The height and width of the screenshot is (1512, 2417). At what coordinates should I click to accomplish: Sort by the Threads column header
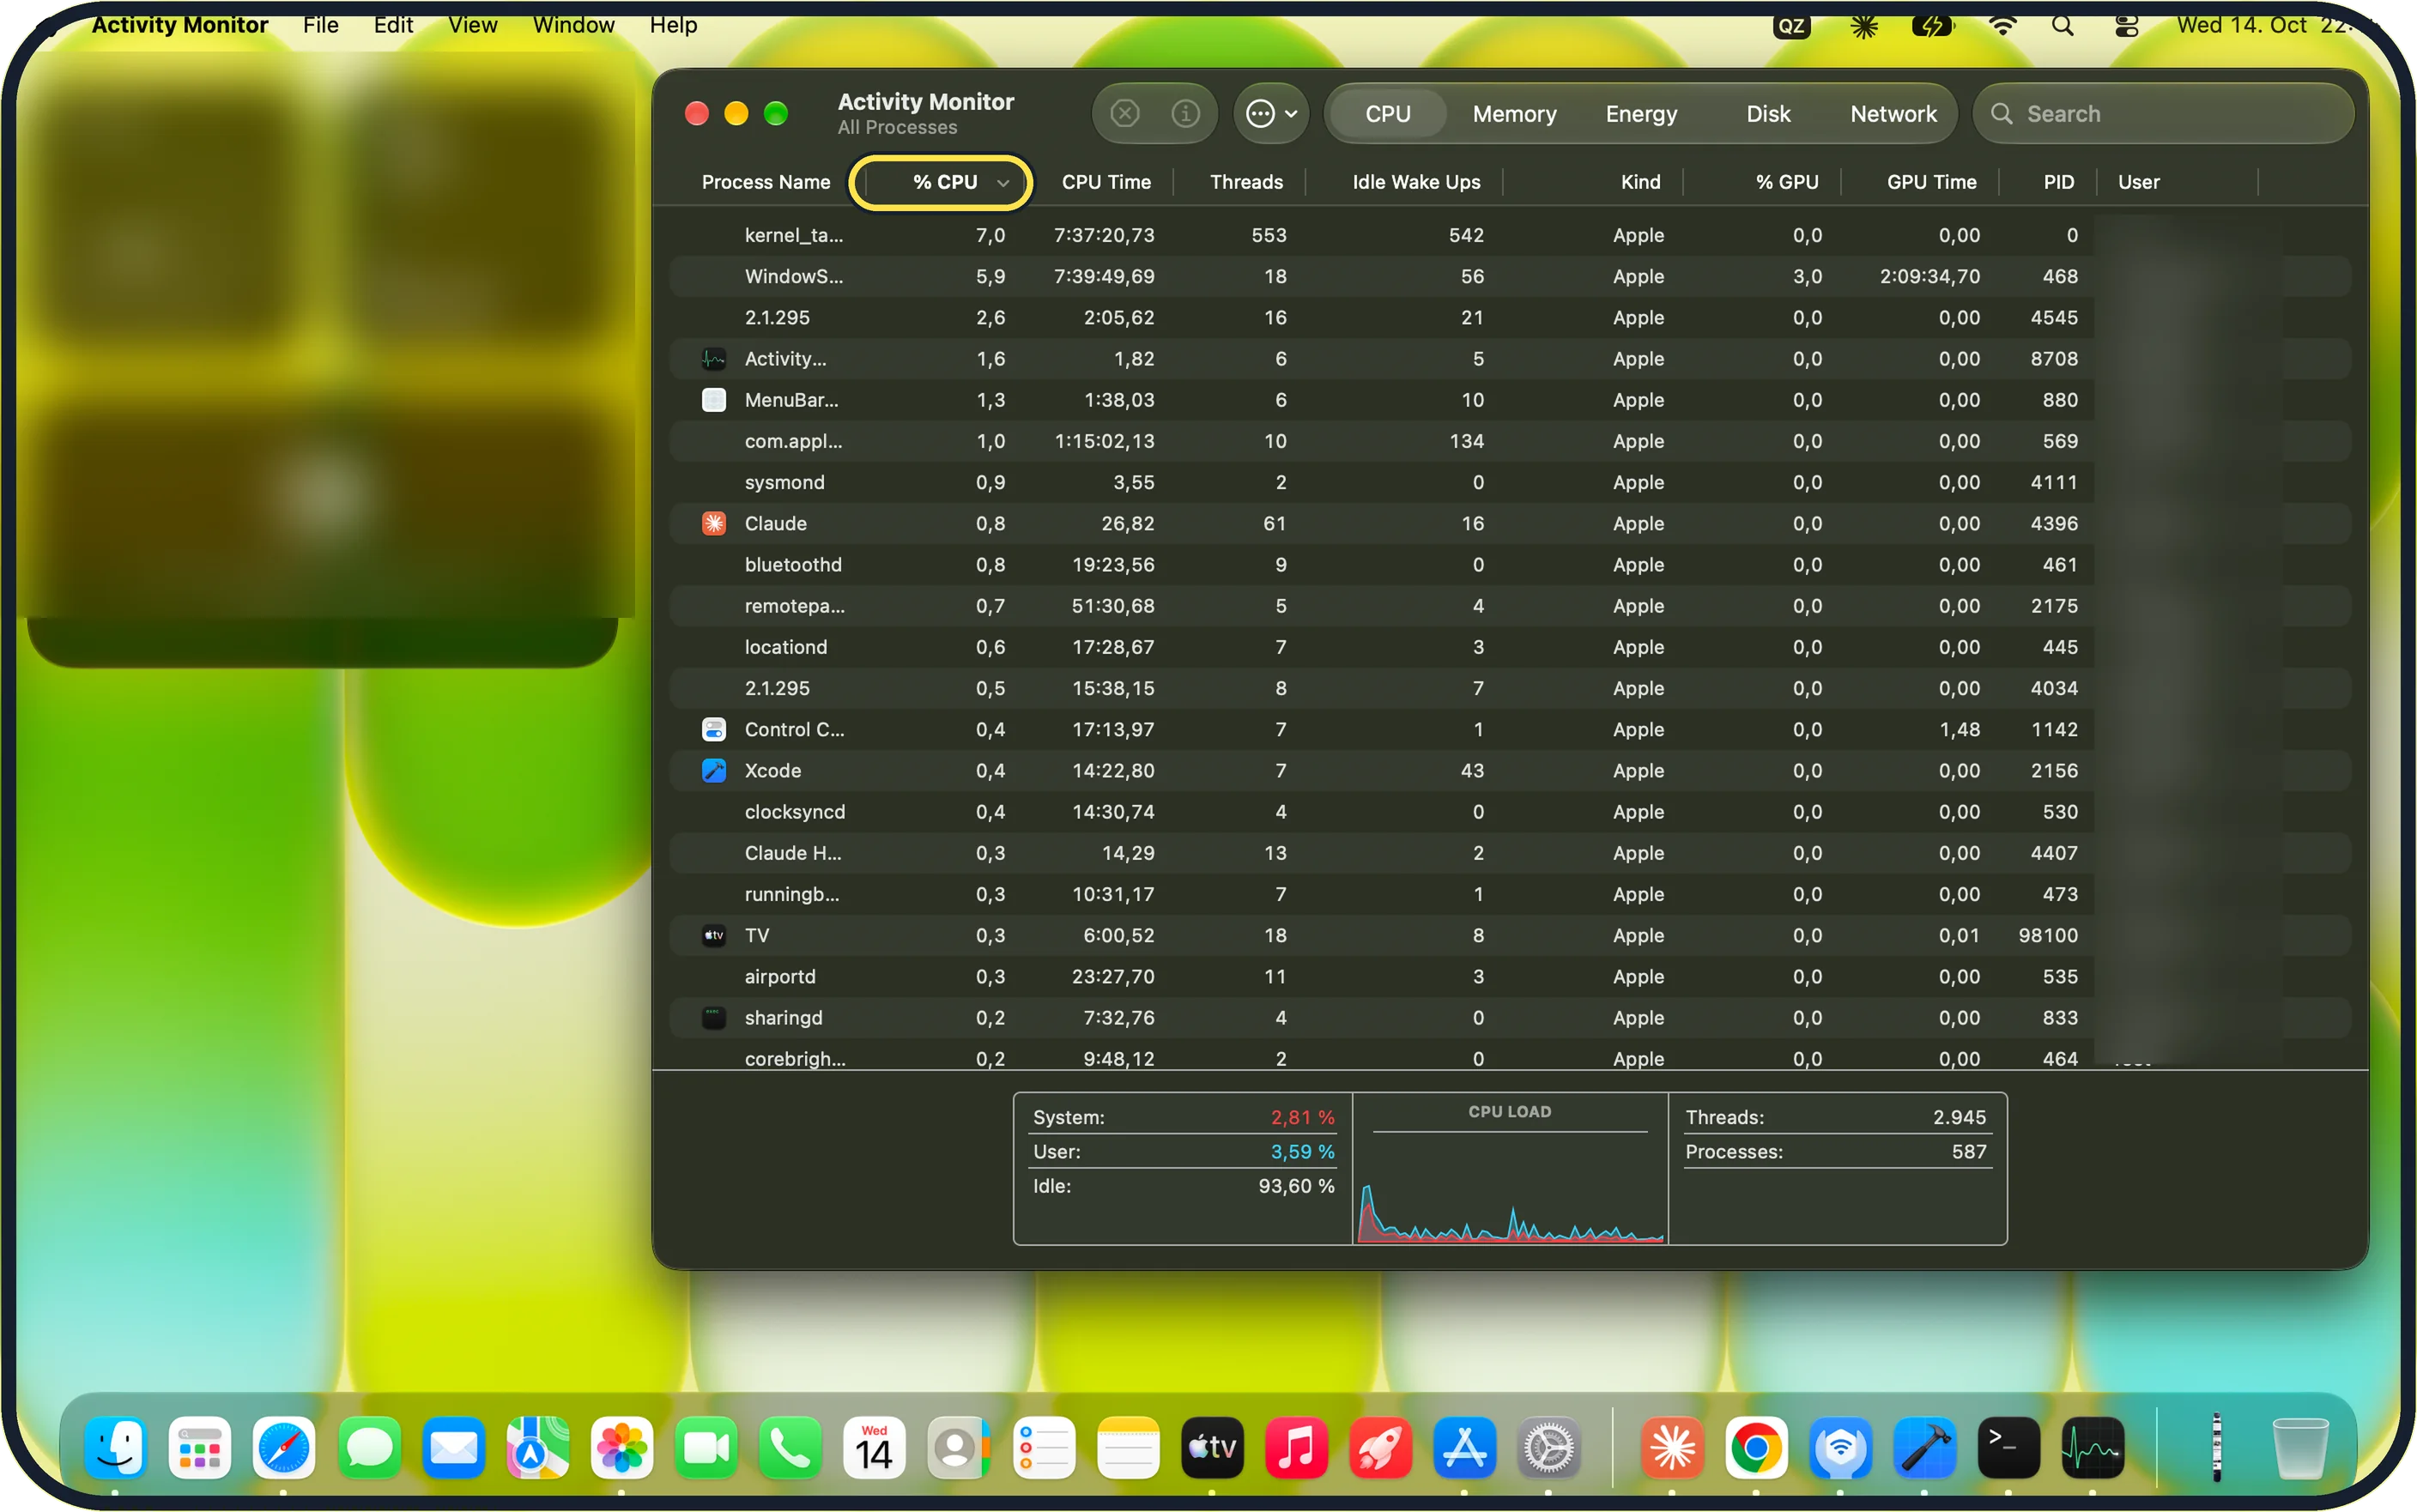[1246, 182]
